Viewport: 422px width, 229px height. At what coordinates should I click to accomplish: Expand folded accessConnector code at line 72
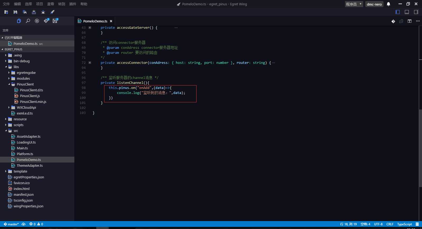[90, 63]
